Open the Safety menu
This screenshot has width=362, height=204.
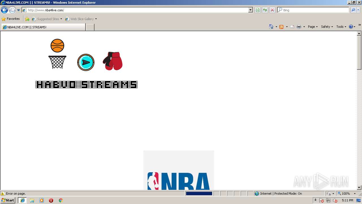point(327,27)
